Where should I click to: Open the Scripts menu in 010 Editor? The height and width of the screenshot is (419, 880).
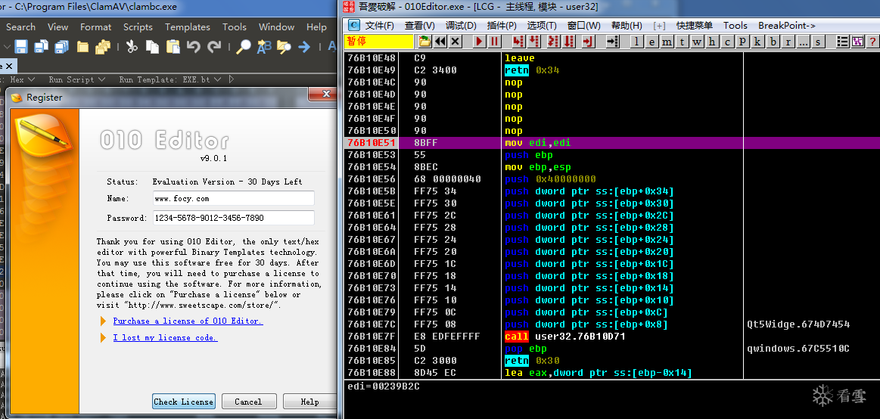(x=138, y=27)
